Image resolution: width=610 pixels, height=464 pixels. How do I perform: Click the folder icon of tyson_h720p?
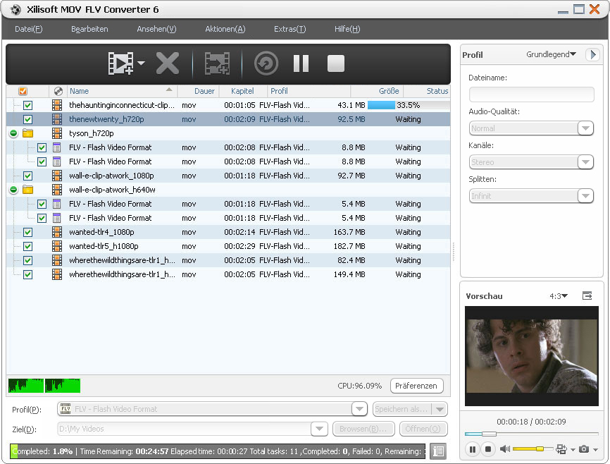pos(27,133)
